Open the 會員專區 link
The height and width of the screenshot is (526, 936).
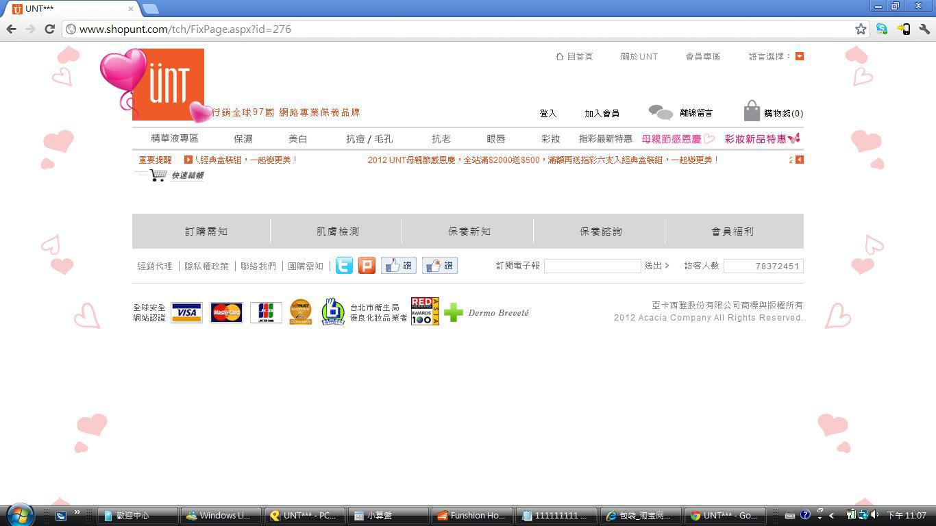coord(703,56)
